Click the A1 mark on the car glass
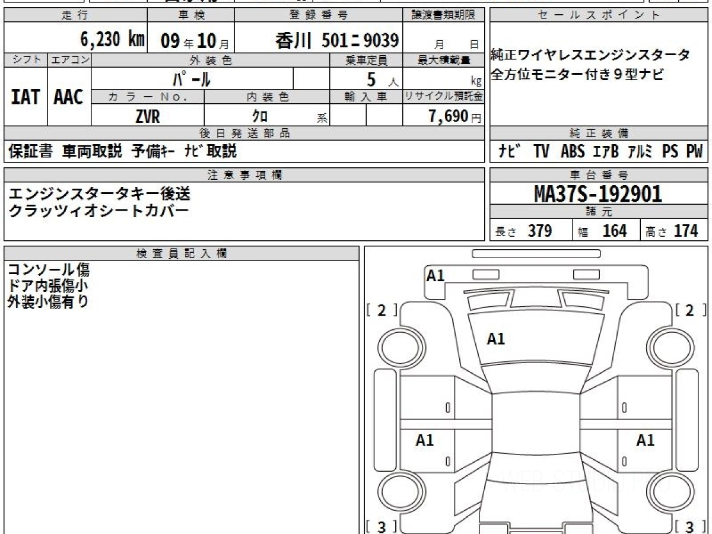Screen dimensions: 712x534 click(x=495, y=339)
